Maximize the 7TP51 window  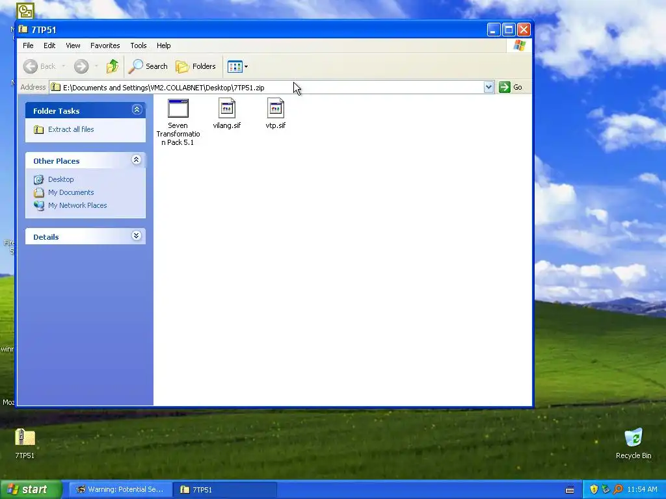(509, 30)
